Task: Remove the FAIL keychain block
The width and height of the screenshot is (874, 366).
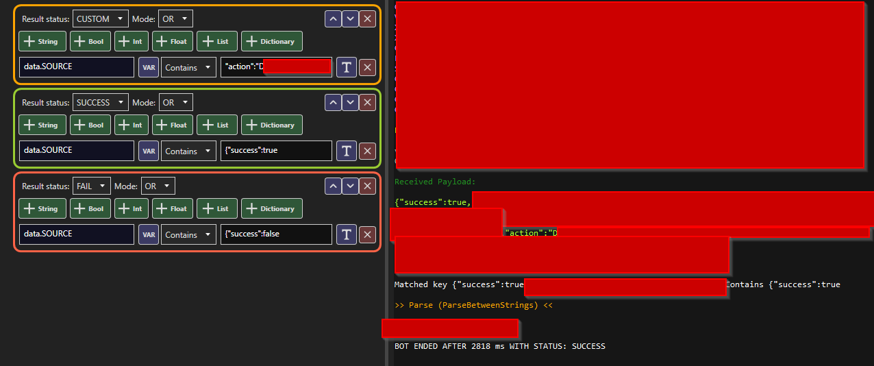Action: pos(368,186)
